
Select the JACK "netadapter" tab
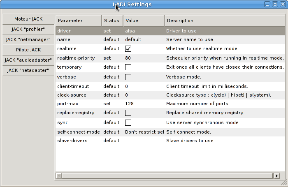click(x=28, y=70)
